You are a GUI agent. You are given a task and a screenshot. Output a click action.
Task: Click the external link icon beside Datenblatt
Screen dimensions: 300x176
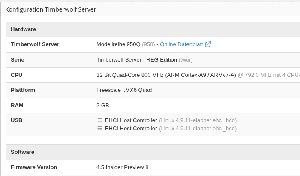(208, 44)
